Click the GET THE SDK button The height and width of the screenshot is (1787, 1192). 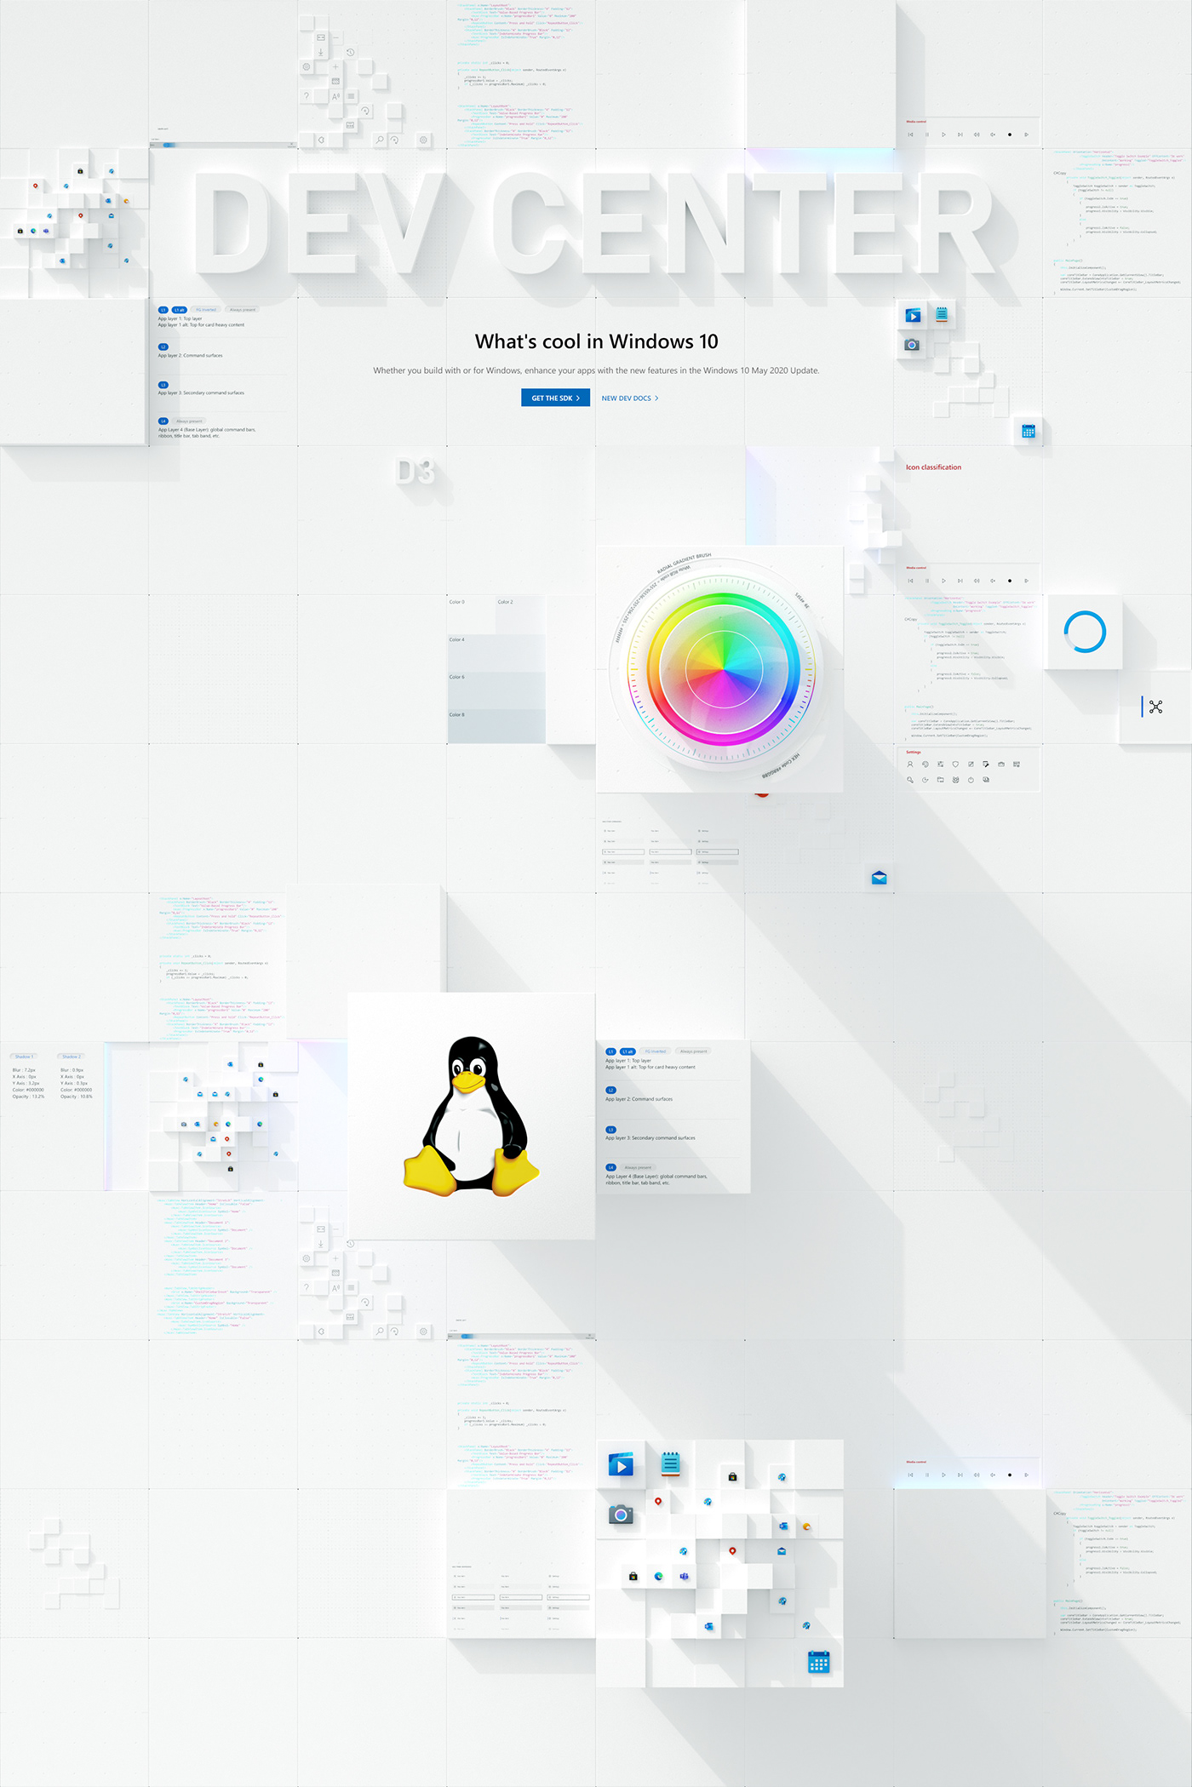(x=555, y=398)
